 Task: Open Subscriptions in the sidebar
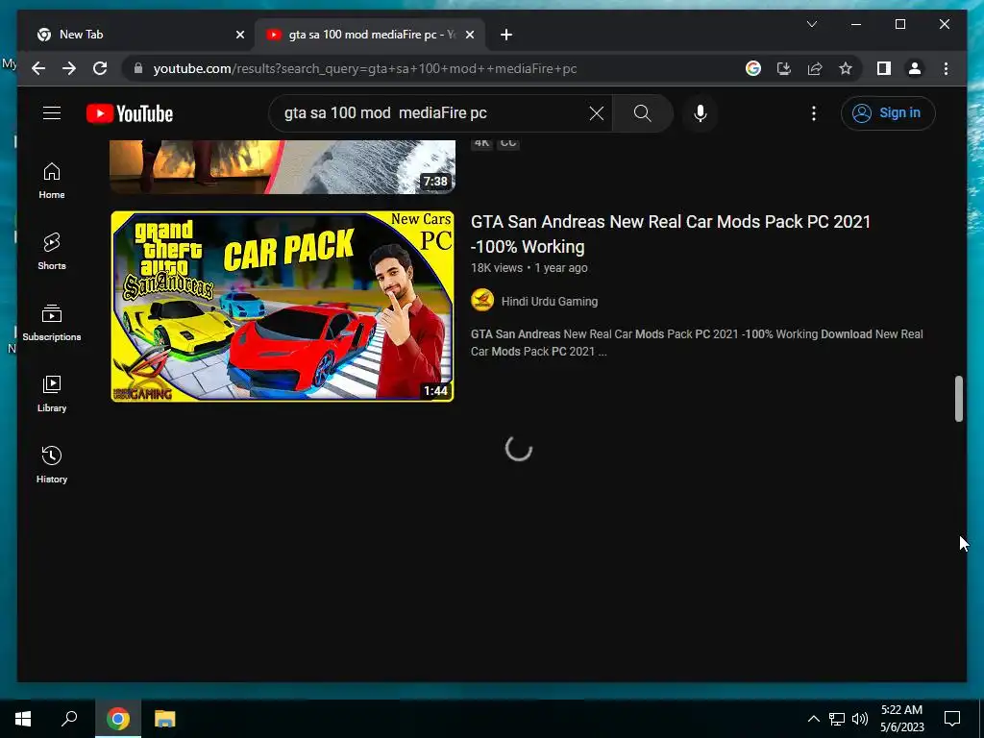[x=52, y=323]
